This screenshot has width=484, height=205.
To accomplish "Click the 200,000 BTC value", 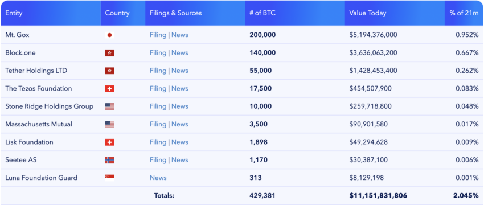I will 262,35.
